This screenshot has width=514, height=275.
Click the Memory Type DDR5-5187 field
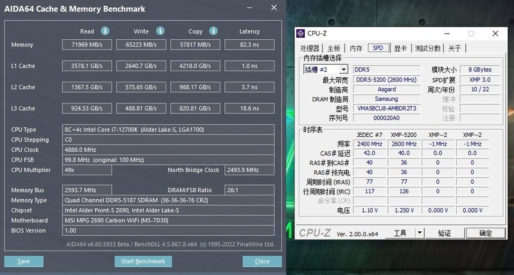[x=168, y=200]
